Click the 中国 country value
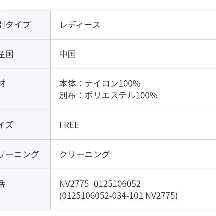This screenshot has height=216, width=216. [x=67, y=54]
